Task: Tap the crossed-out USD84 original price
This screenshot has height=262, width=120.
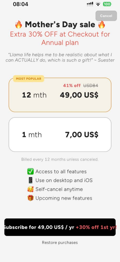Action: click(x=91, y=86)
